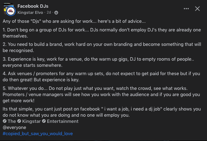This screenshot has height=141, width=207.
Task: Open Kingstar Elvo's profile
Action: (30, 13)
